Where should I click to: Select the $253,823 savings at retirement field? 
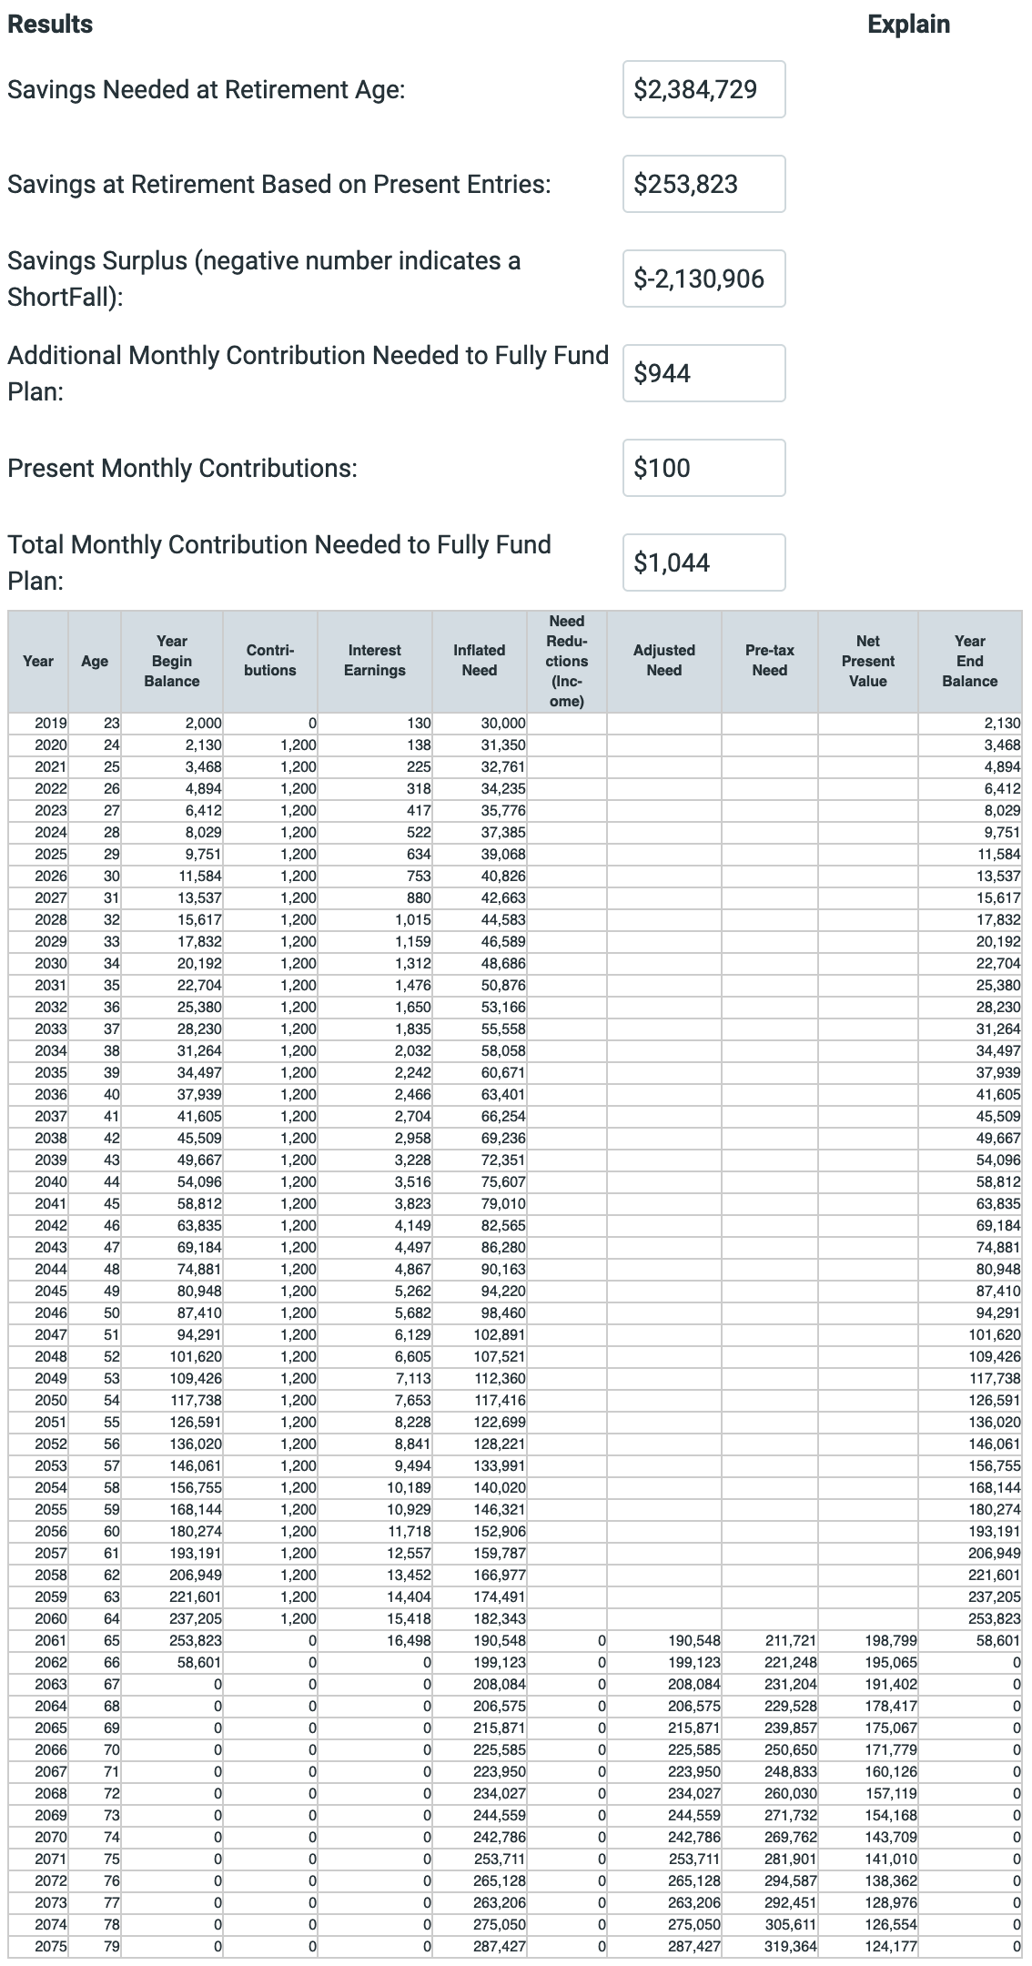(703, 184)
